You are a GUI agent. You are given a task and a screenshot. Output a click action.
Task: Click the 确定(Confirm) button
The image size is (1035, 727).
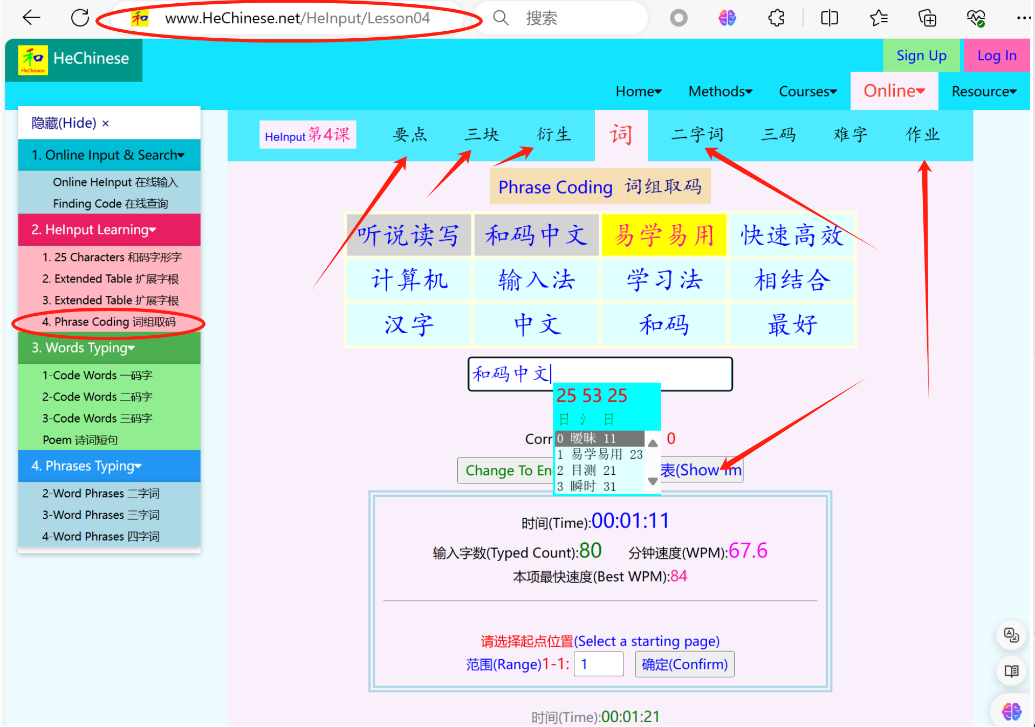(x=684, y=664)
